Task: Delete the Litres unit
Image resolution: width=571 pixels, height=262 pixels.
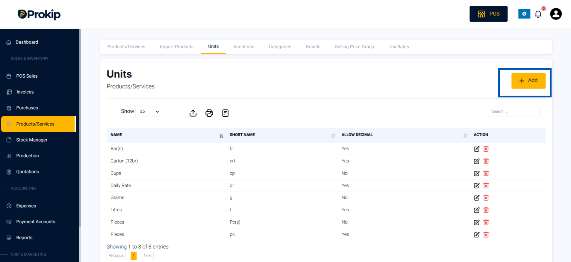Action: [486, 210]
